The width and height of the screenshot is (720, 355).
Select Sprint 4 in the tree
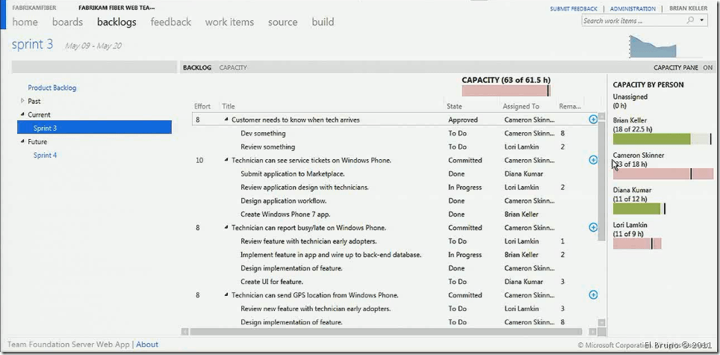click(x=45, y=155)
